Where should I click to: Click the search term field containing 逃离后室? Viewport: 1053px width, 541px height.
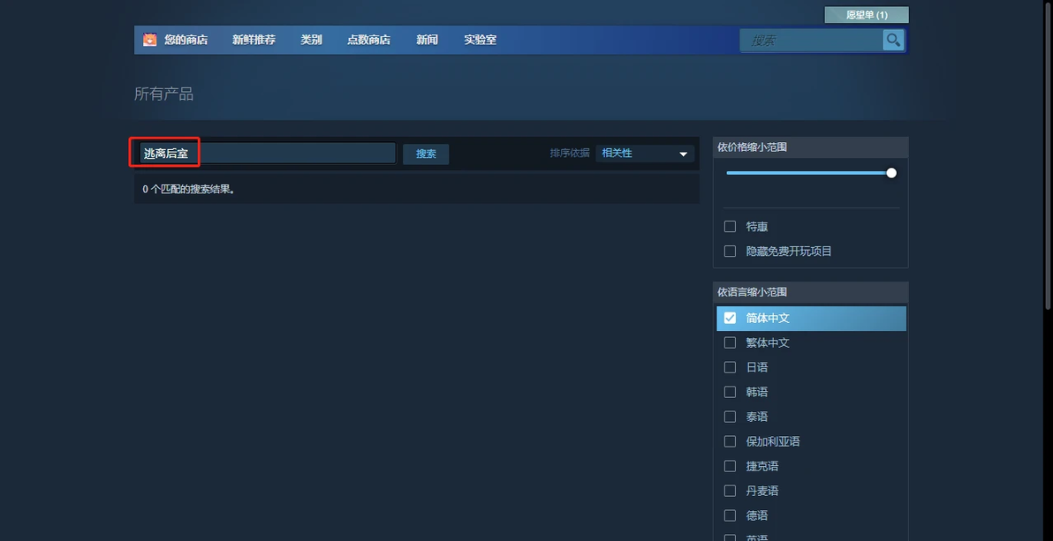[x=268, y=154]
